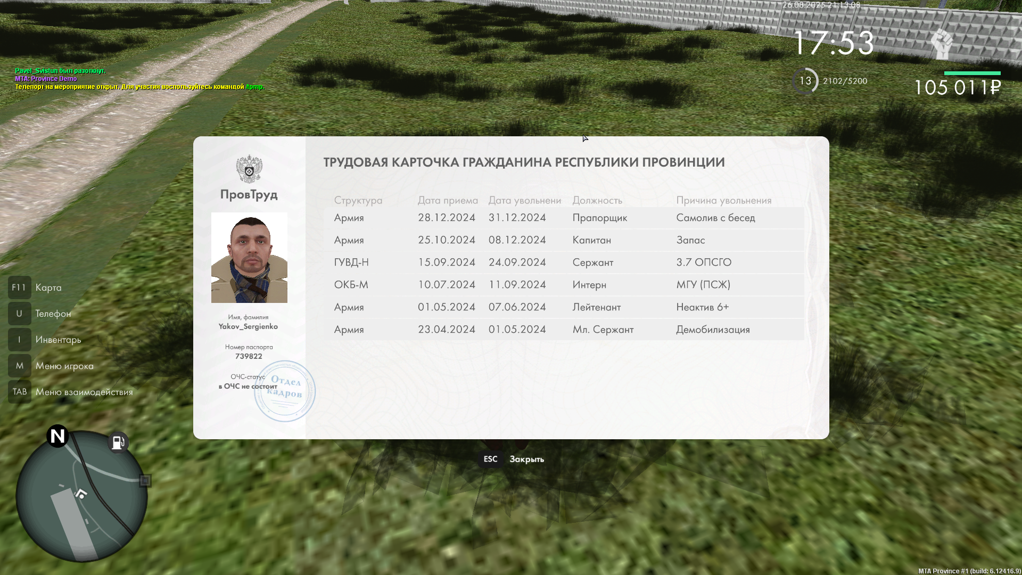
Task: Click the N compass marker on minimap
Action: pyautogui.click(x=57, y=436)
